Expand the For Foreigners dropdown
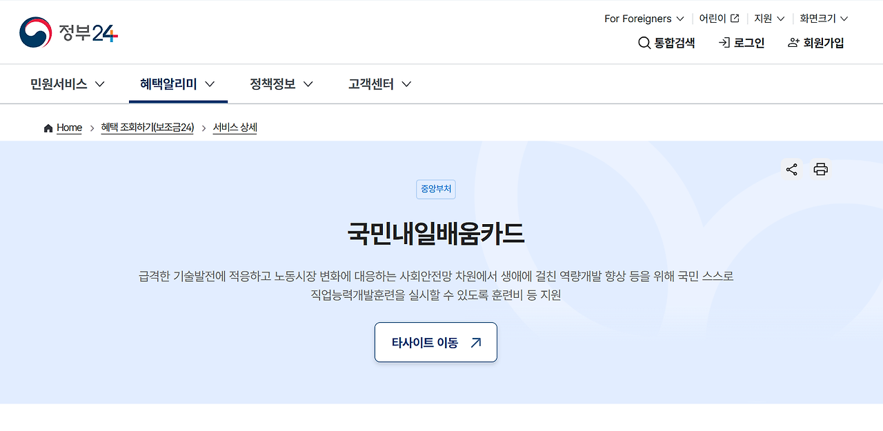883x431 pixels. click(644, 19)
